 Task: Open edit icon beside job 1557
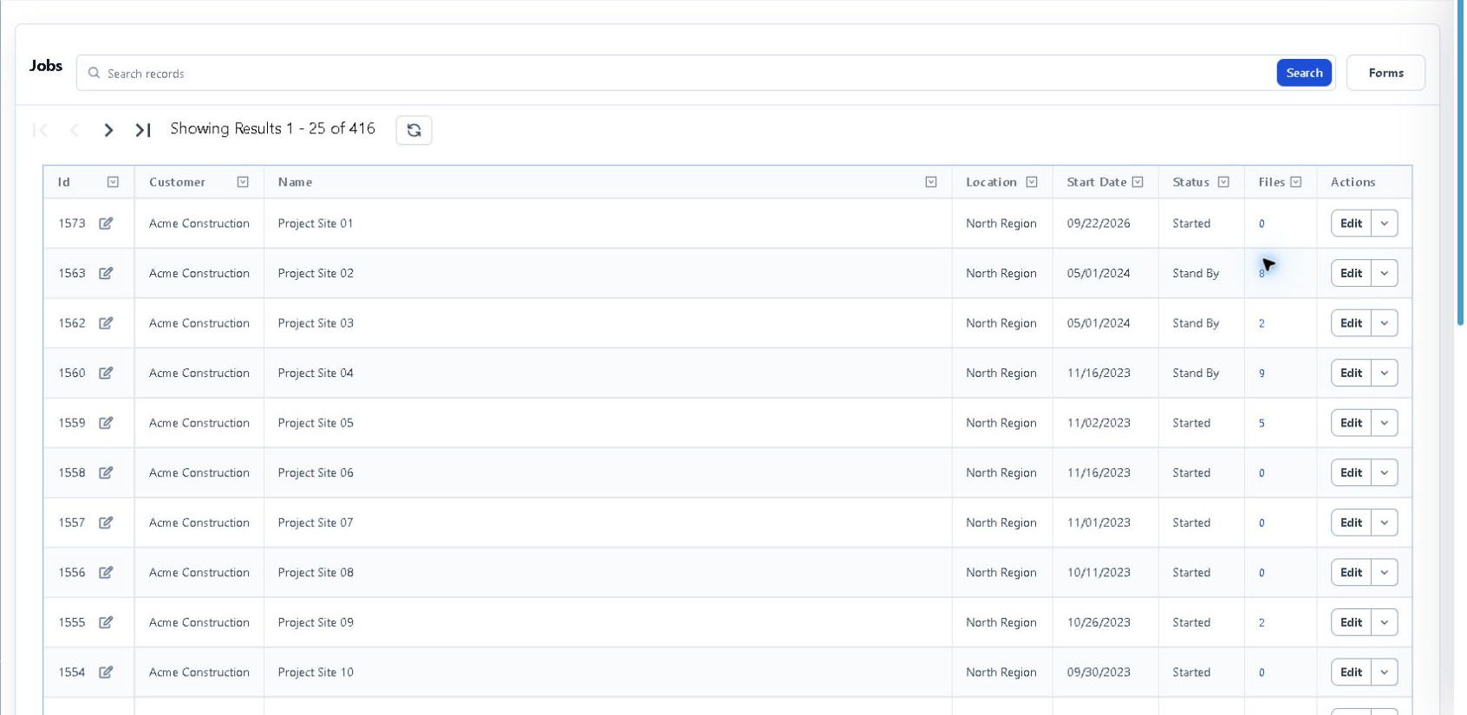coord(106,523)
